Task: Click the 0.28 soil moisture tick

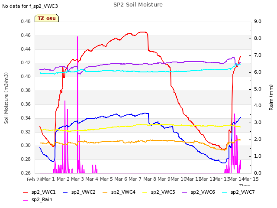Action: [x=26, y=159]
